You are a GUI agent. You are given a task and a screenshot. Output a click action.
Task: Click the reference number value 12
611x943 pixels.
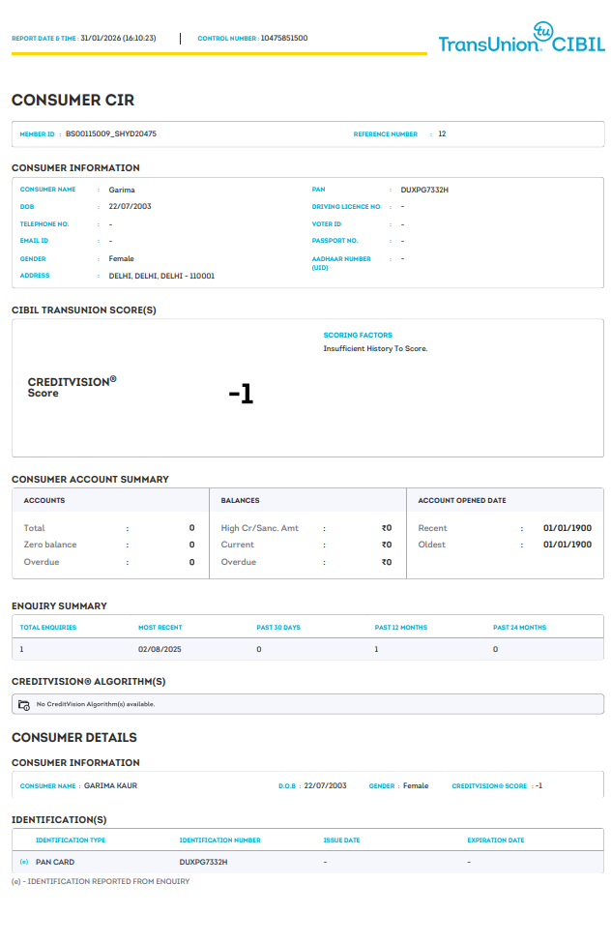[442, 133]
